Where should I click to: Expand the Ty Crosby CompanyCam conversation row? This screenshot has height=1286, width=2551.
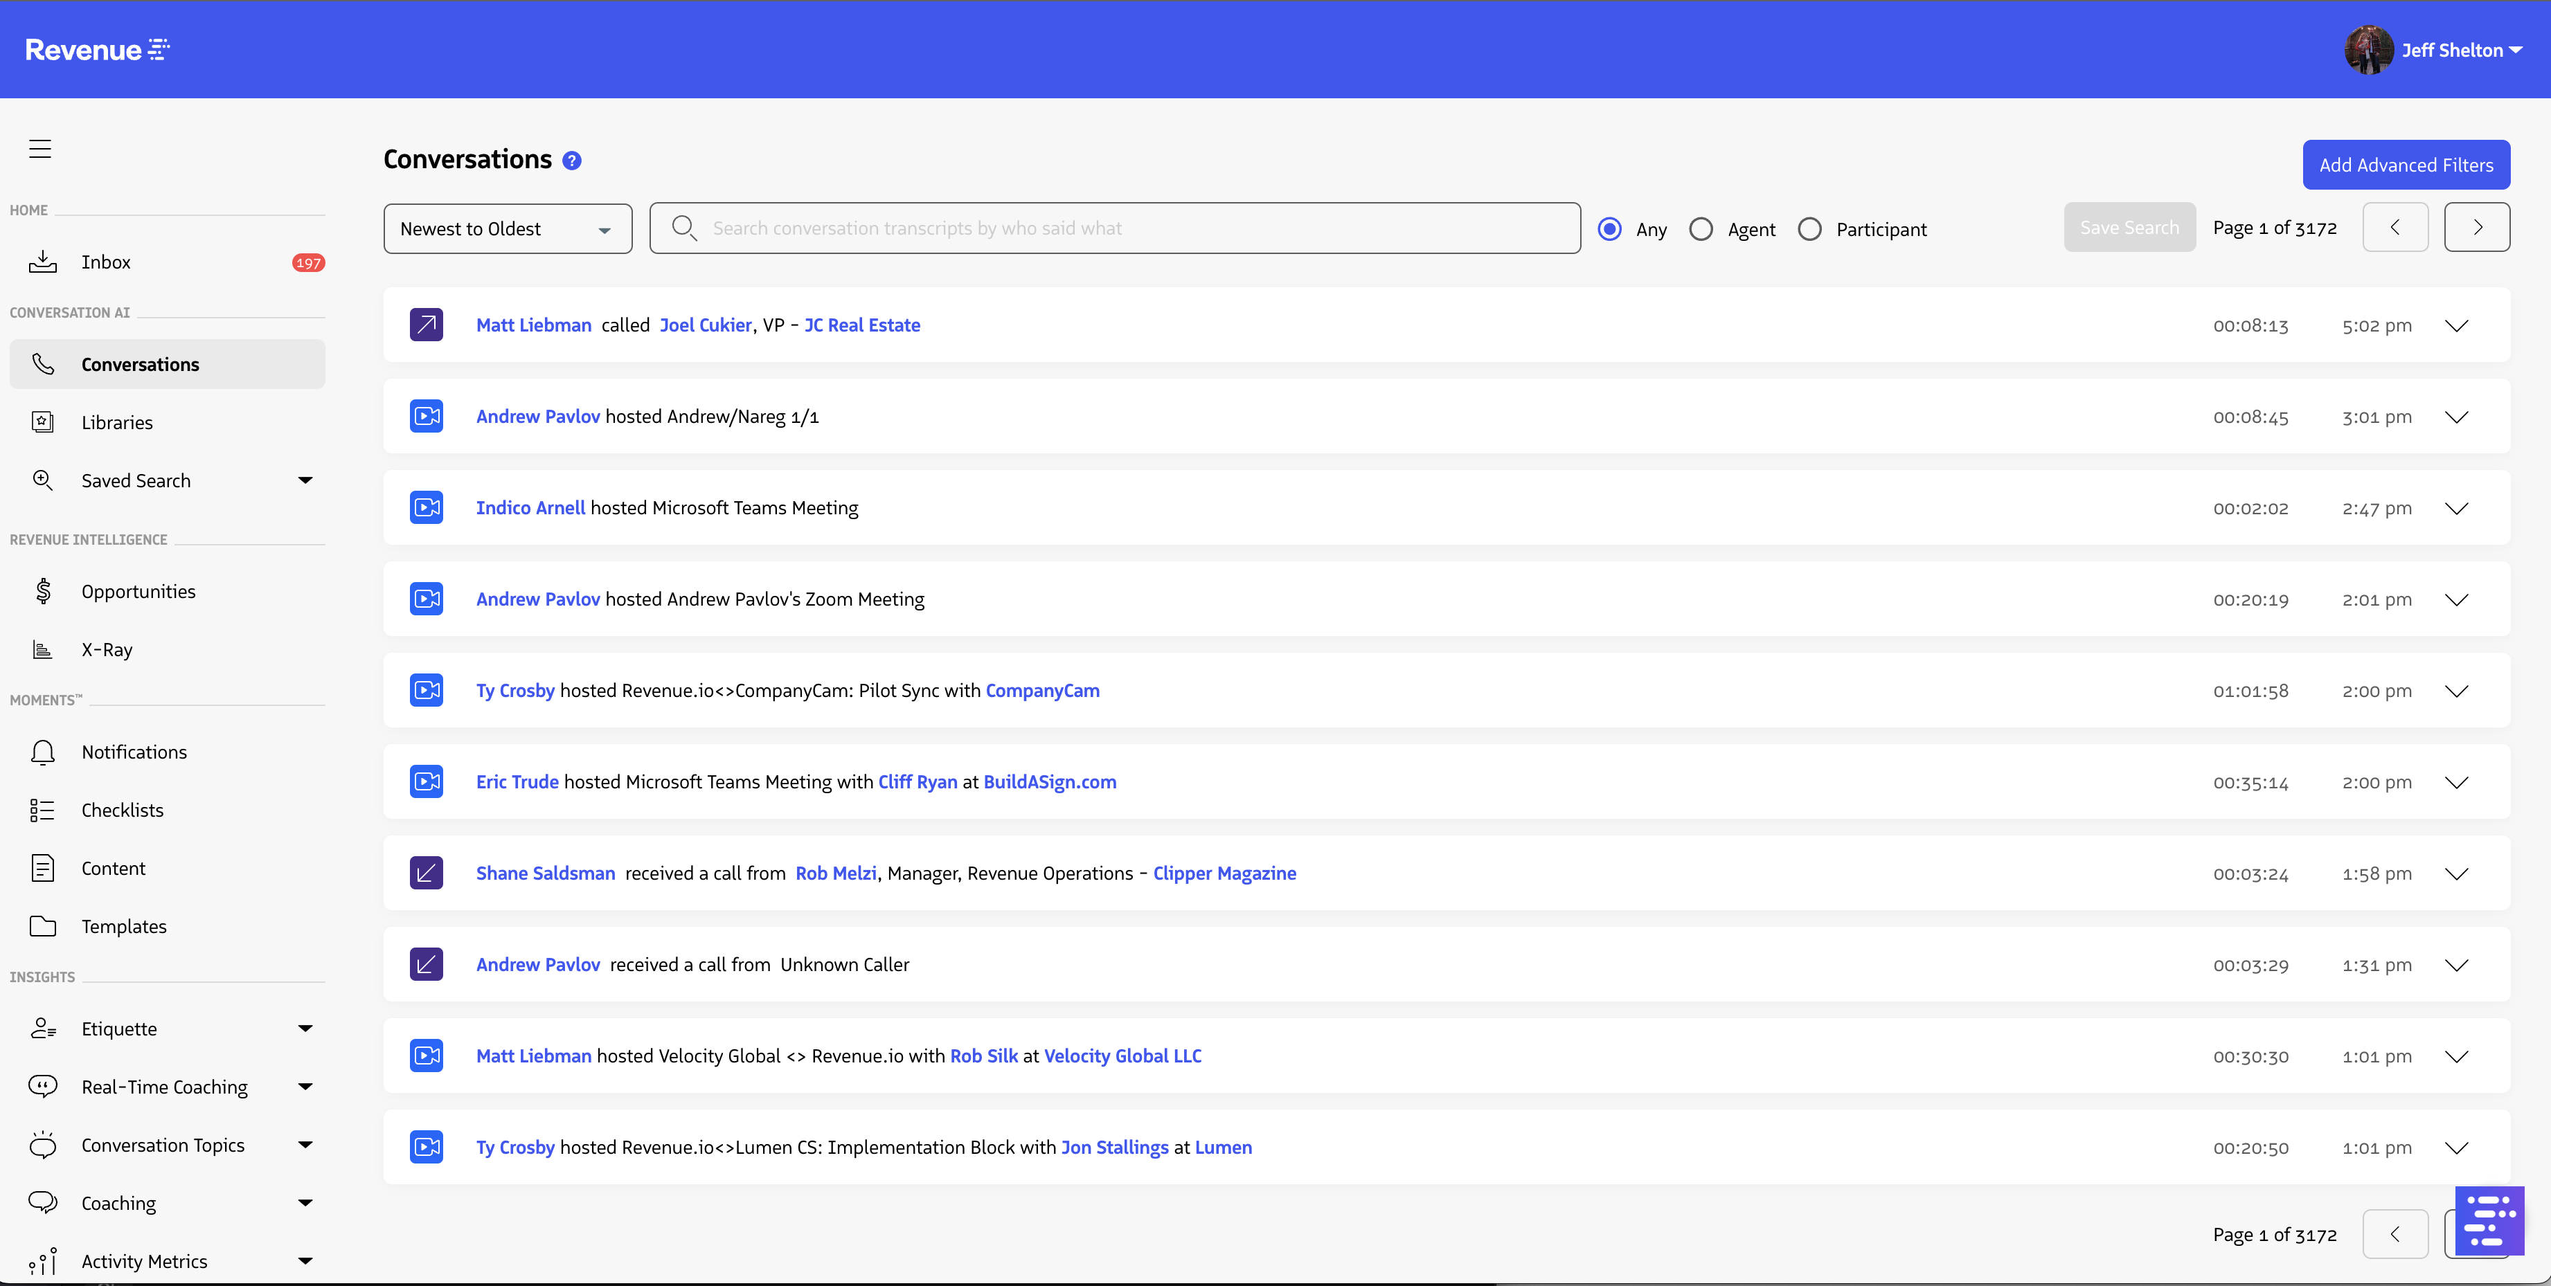2456,691
